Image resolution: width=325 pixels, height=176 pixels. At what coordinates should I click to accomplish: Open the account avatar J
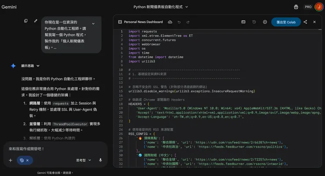pyautogui.click(x=319, y=7)
